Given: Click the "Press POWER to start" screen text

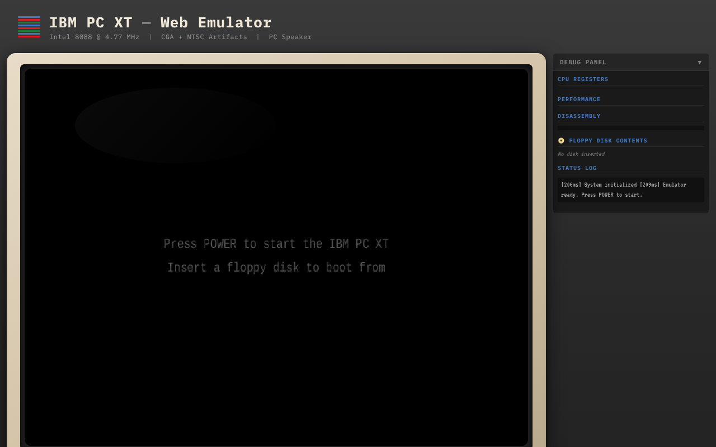Looking at the screenshot, I should coord(276,244).
